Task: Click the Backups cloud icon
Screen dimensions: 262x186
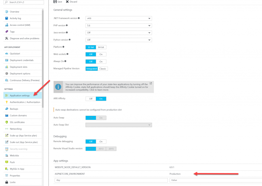Action: coord(7,109)
